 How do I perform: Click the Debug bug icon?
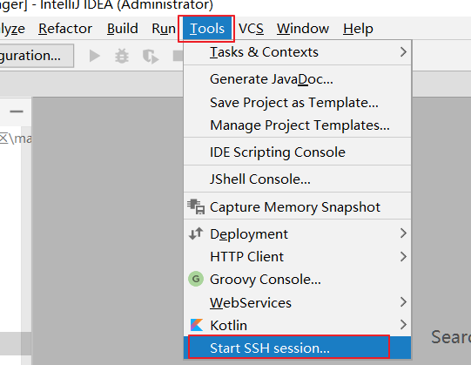click(122, 57)
